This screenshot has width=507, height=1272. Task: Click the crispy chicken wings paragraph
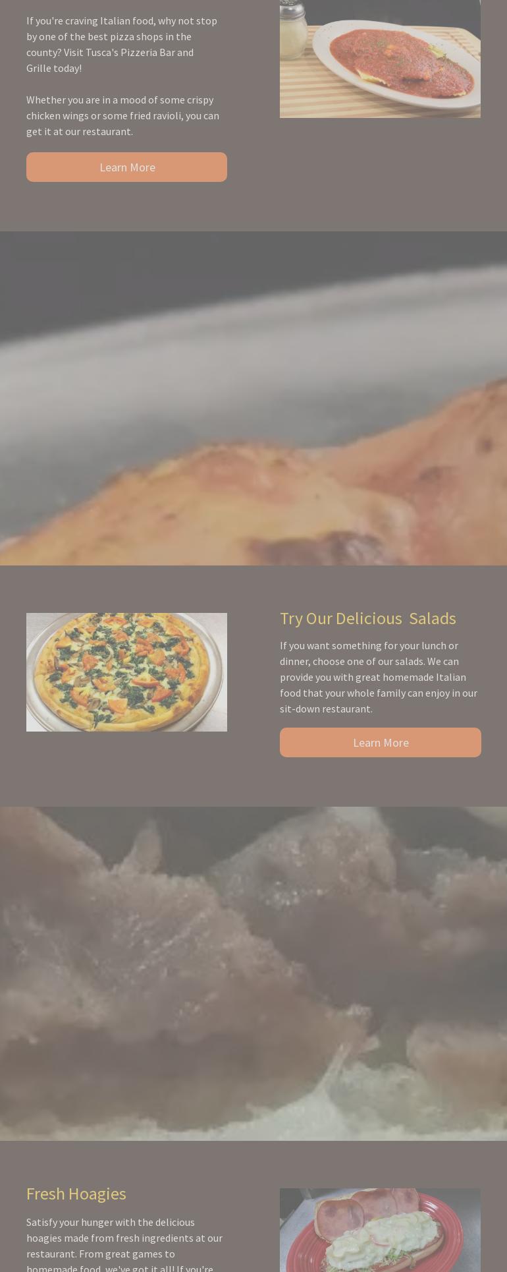(x=123, y=115)
